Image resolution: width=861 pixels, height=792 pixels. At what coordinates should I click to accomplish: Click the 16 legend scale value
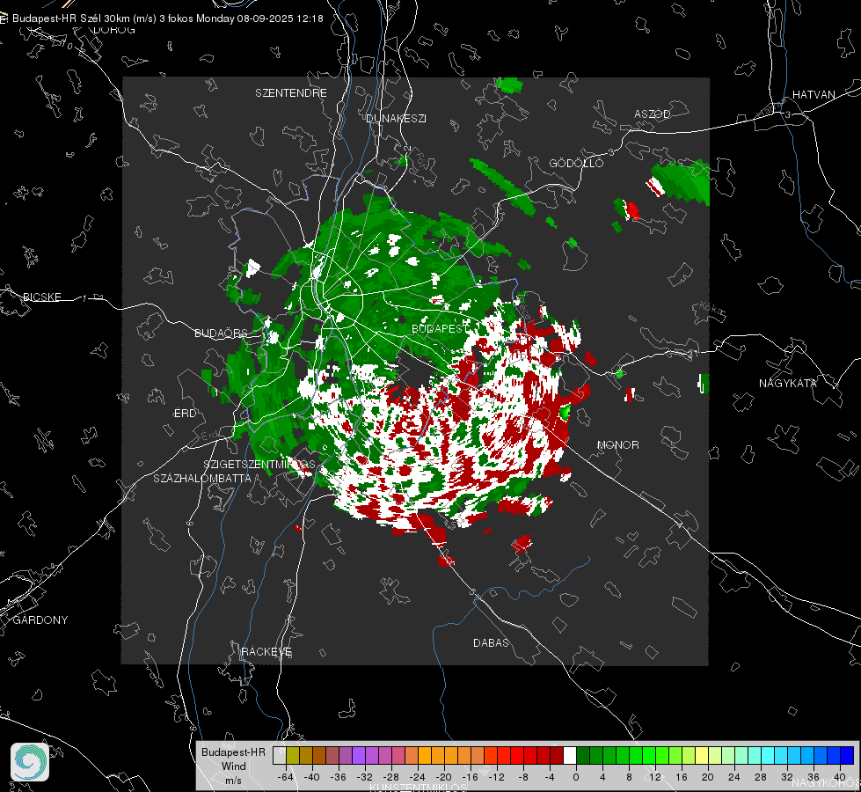click(x=682, y=777)
